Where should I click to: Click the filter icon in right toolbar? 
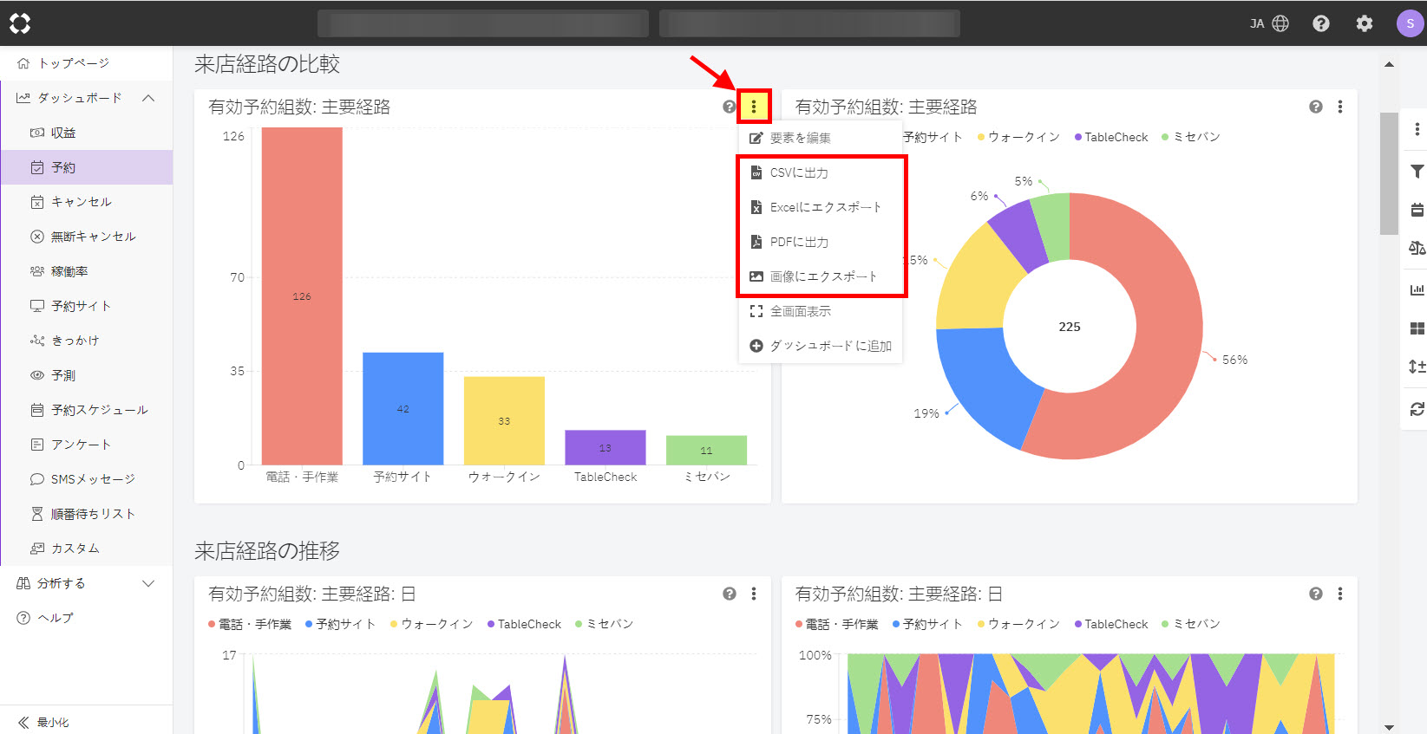1417,172
